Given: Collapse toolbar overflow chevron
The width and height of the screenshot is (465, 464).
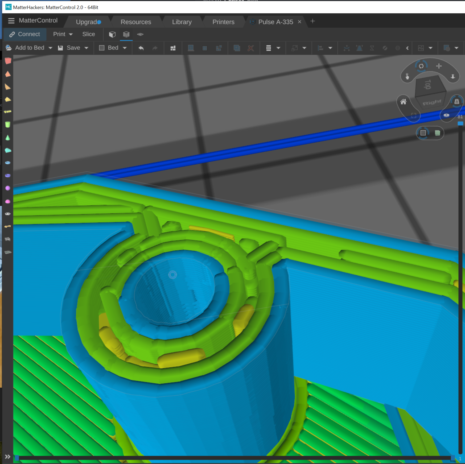Looking at the screenshot, I should (x=407, y=48).
